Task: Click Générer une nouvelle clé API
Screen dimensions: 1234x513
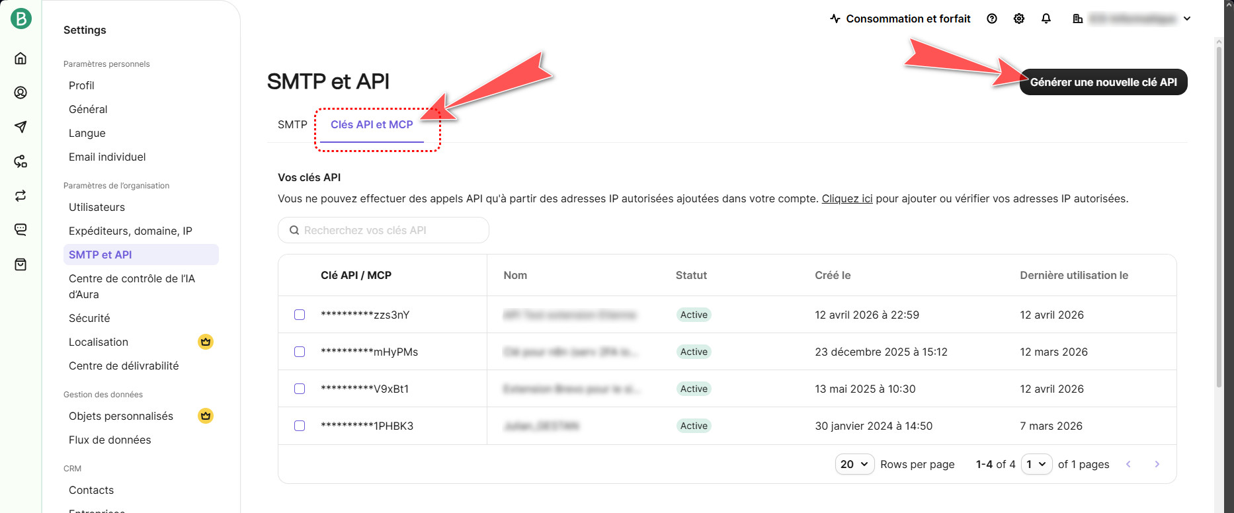Action: point(1103,82)
